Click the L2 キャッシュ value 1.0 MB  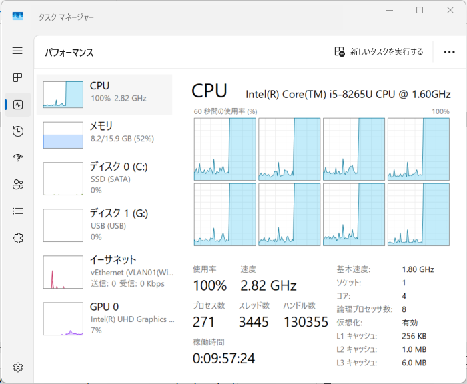pos(414,349)
